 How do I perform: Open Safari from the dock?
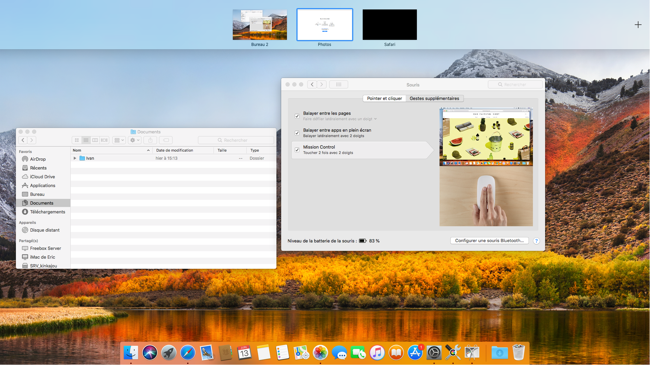tap(188, 353)
